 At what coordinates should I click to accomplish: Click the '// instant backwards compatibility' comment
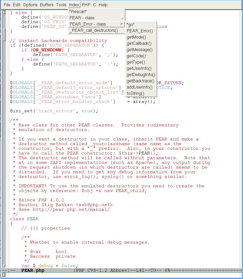click(59, 41)
